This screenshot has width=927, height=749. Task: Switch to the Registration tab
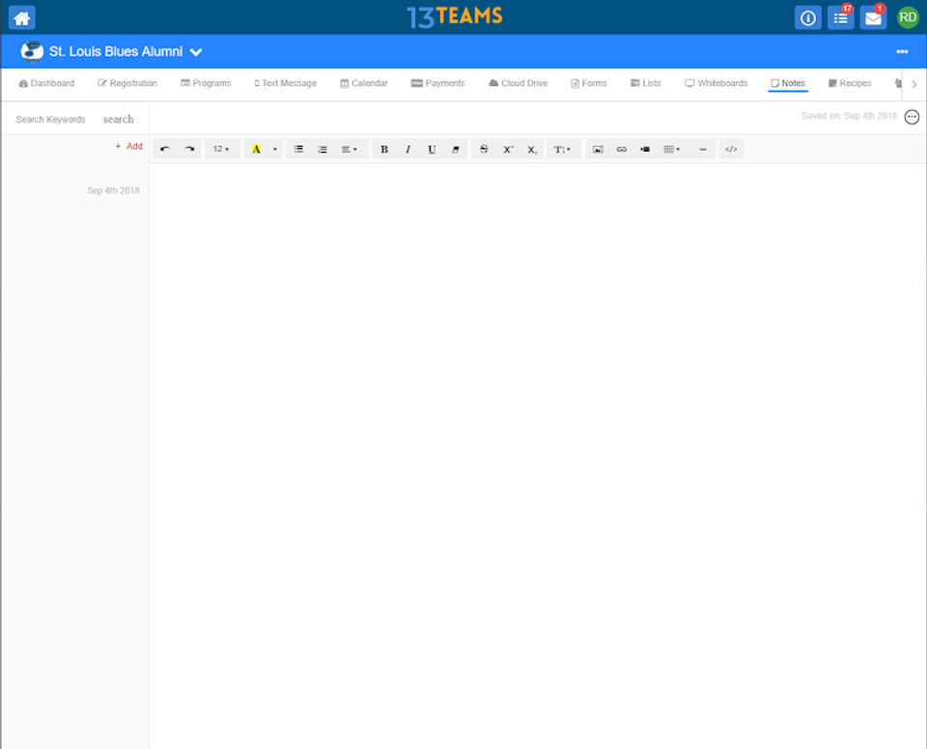pos(127,83)
